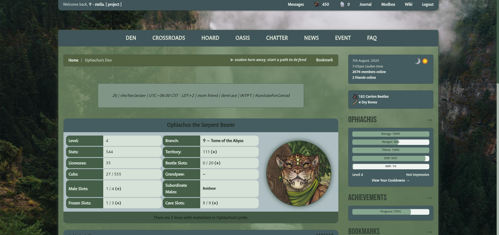This screenshot has height=235, width=499.
Task: Click the Carrion Beetles event icon
Action: (355, 97)
